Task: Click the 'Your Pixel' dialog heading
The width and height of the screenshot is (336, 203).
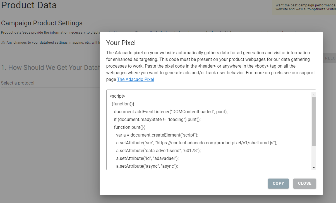Action: (121, 43)
